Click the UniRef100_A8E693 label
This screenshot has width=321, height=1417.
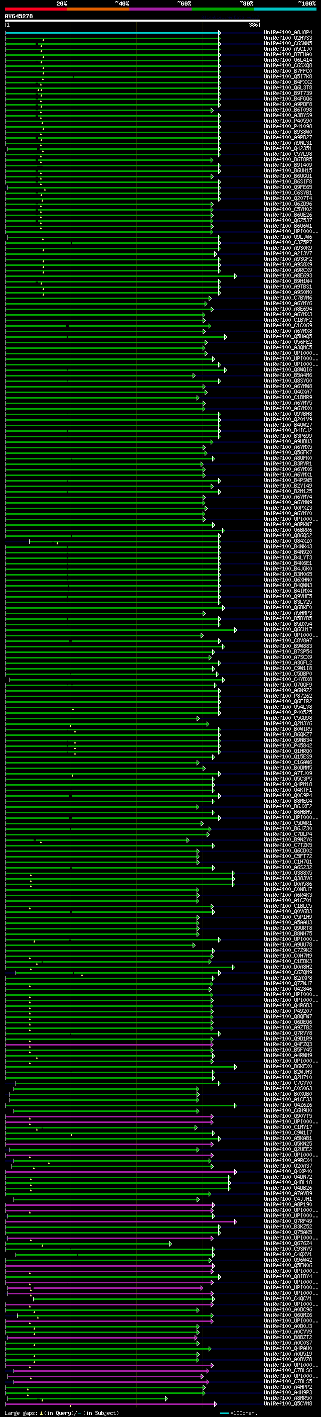click(288, 275)
